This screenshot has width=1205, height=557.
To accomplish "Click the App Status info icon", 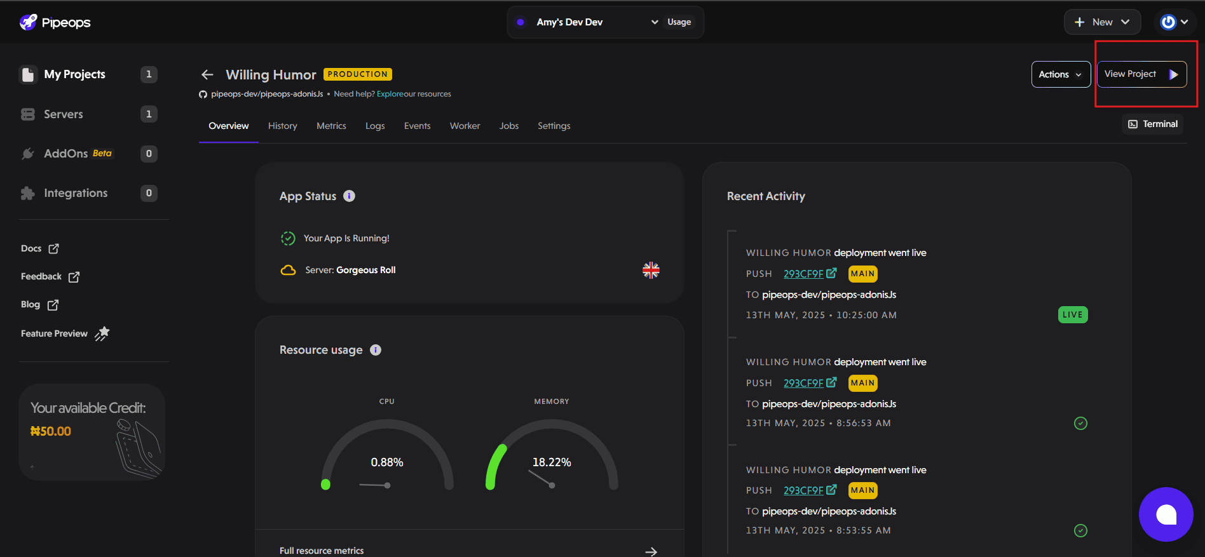I will pyautogui.click(x=349, y=196).
